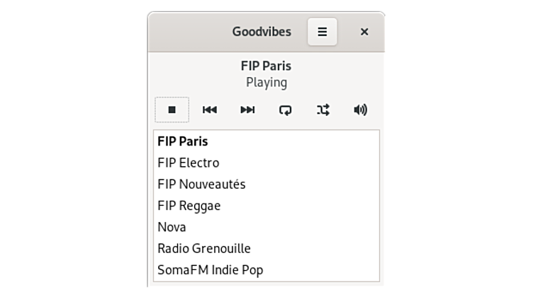Play the FIP Electro station
This screenshot has width=533, height=299.
(189, 163)
